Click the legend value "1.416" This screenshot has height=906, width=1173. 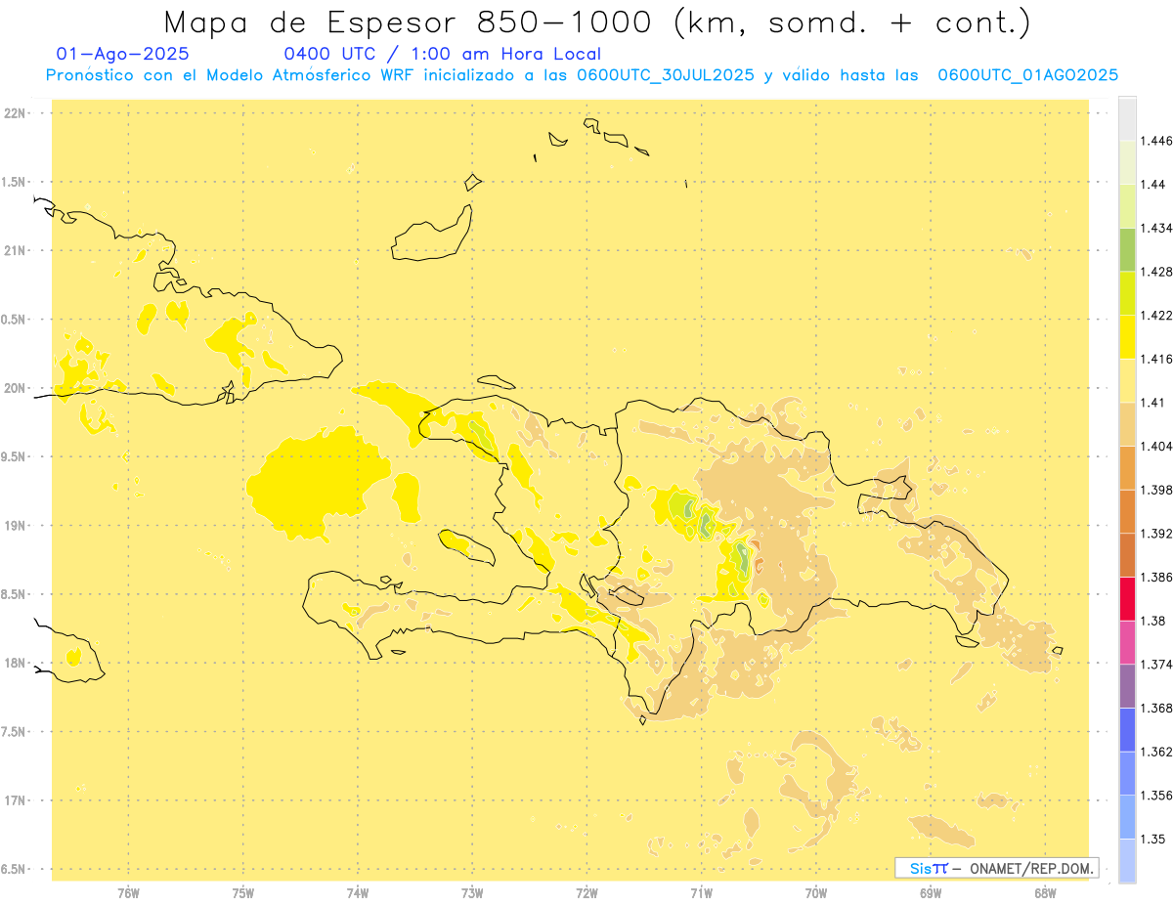click(x=1155, y=359)
